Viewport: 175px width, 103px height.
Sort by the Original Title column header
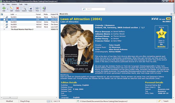point(54,14)
